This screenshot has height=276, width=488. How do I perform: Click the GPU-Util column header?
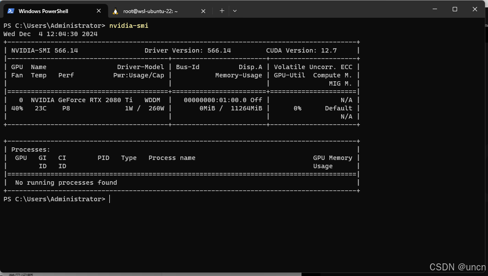289,76
